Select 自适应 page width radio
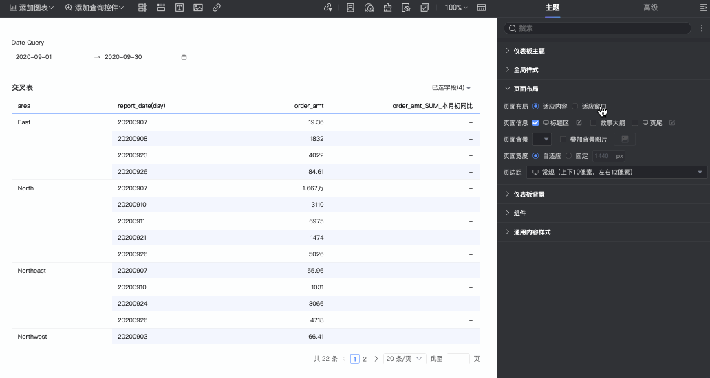Viewport: 710px width, 378px height. click(x=536, y=155)
